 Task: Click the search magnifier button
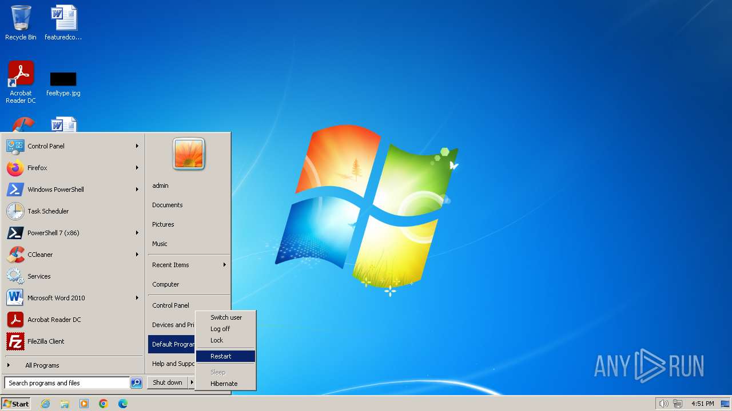pos(136,383)
